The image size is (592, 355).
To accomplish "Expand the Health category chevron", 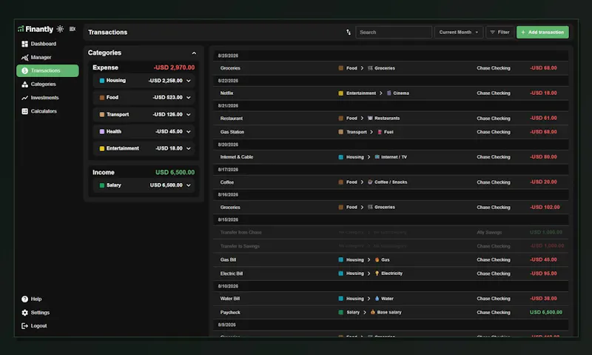I will [x=189, y=132].
